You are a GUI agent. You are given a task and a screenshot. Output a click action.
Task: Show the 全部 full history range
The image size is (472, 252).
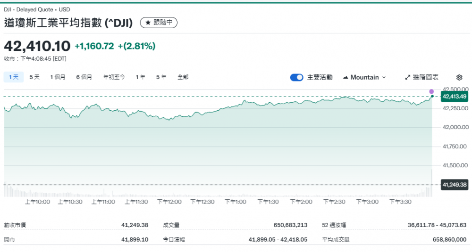pos(183,77)
